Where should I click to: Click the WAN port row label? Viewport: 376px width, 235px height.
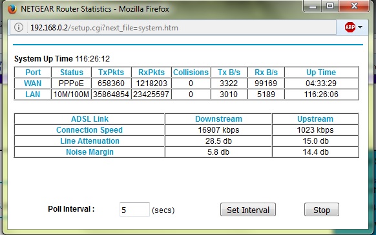33,84
